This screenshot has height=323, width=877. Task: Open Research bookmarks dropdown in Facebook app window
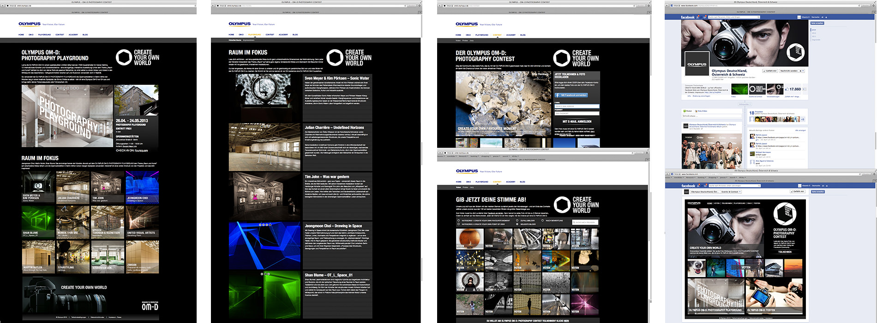click(690, 177)
